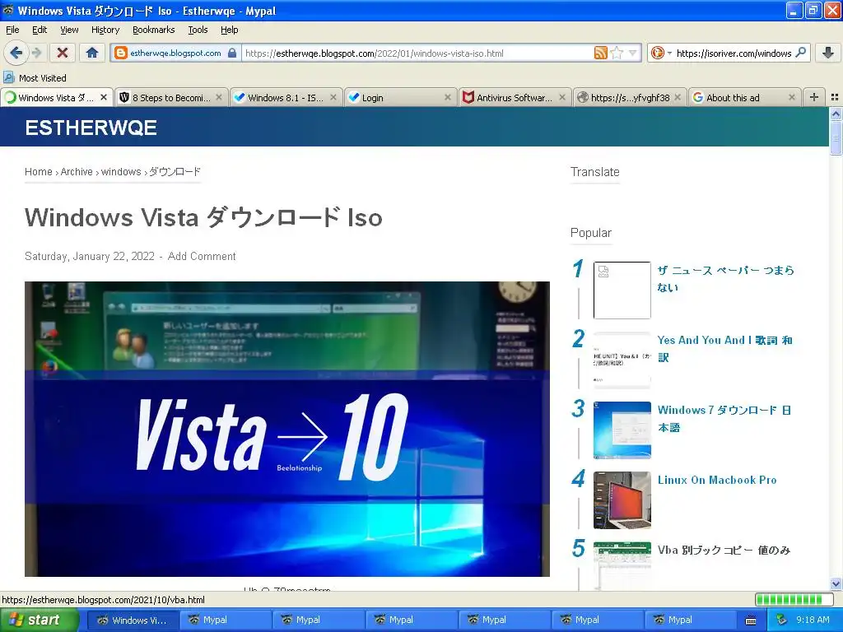Viewport: 843px width, 632px height.
Task: Subscribe via the RSS feed icon
Action: click(600, 53)
